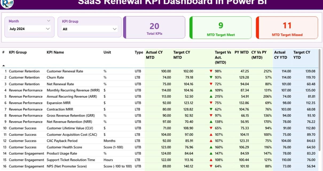
Task: Sort table by KPI Name column header
Action: (x=55, y=52)
